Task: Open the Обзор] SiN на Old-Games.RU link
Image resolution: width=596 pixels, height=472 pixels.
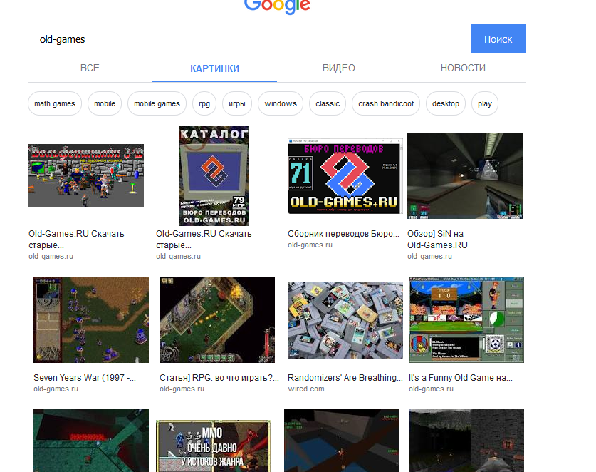Action: 437,240
